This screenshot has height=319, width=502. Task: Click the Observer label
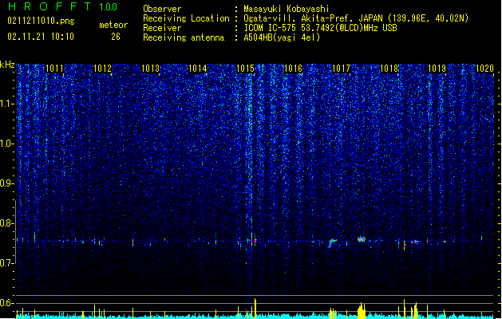pos(162,9)
